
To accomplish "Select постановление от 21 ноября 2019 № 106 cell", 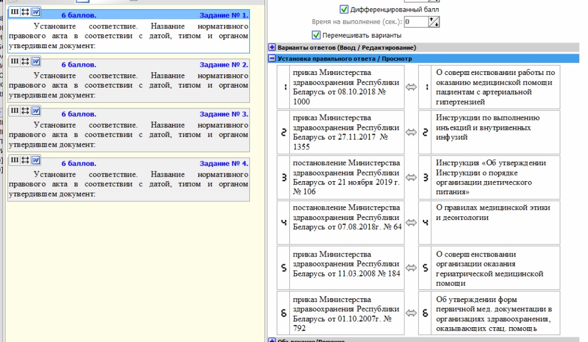I will coord(347,177).
